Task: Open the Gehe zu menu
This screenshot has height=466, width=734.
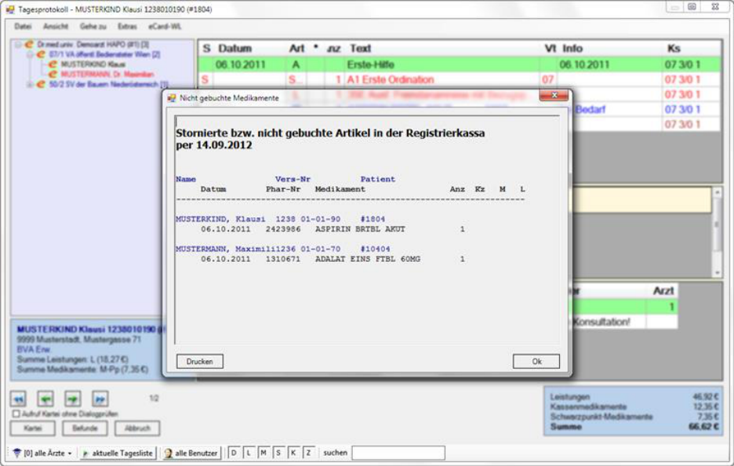Action: (x=93, y=26)
